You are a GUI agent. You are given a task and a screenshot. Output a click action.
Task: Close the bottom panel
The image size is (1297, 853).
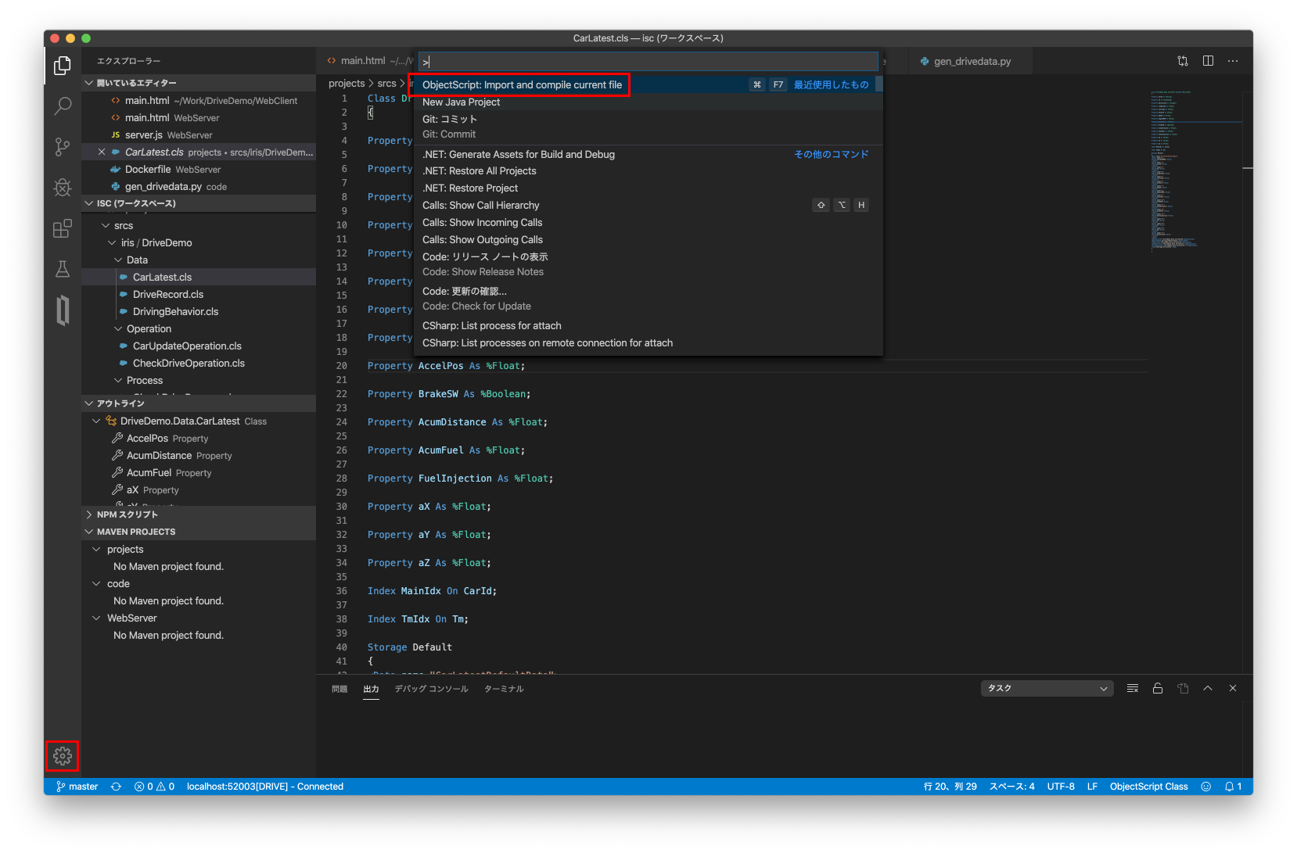1233,689
